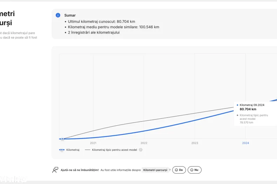Click the gray dot in the tooltip
Viewport: 277px width, 184px height.
237,115
